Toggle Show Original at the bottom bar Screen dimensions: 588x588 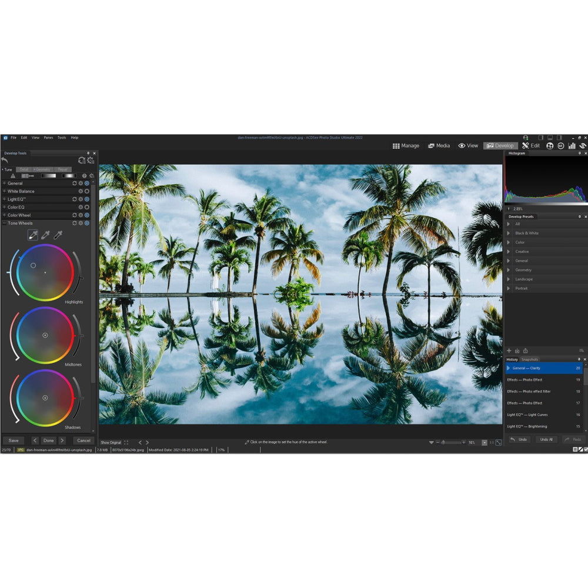pyautogui.click(x=111, y=442)
